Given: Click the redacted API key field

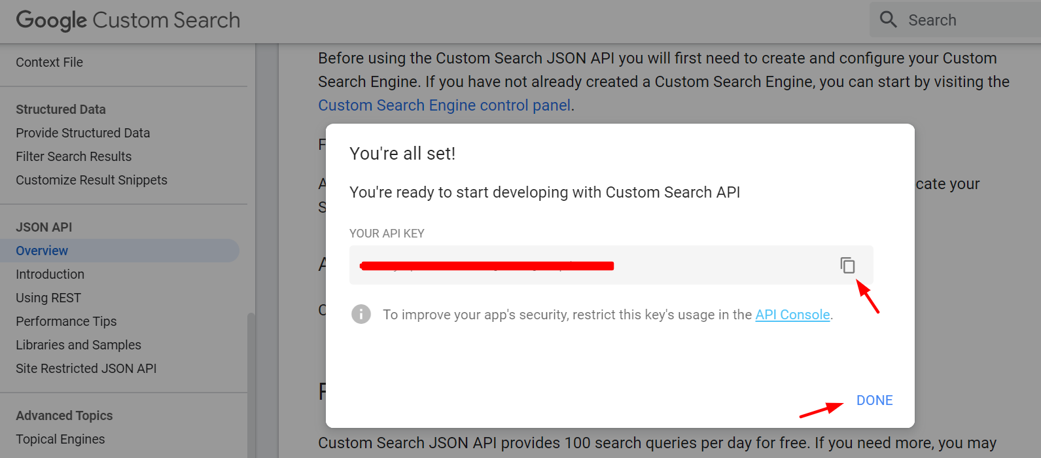Looking at the screenshot, I should pyautogui.click(x=611, y=265).
